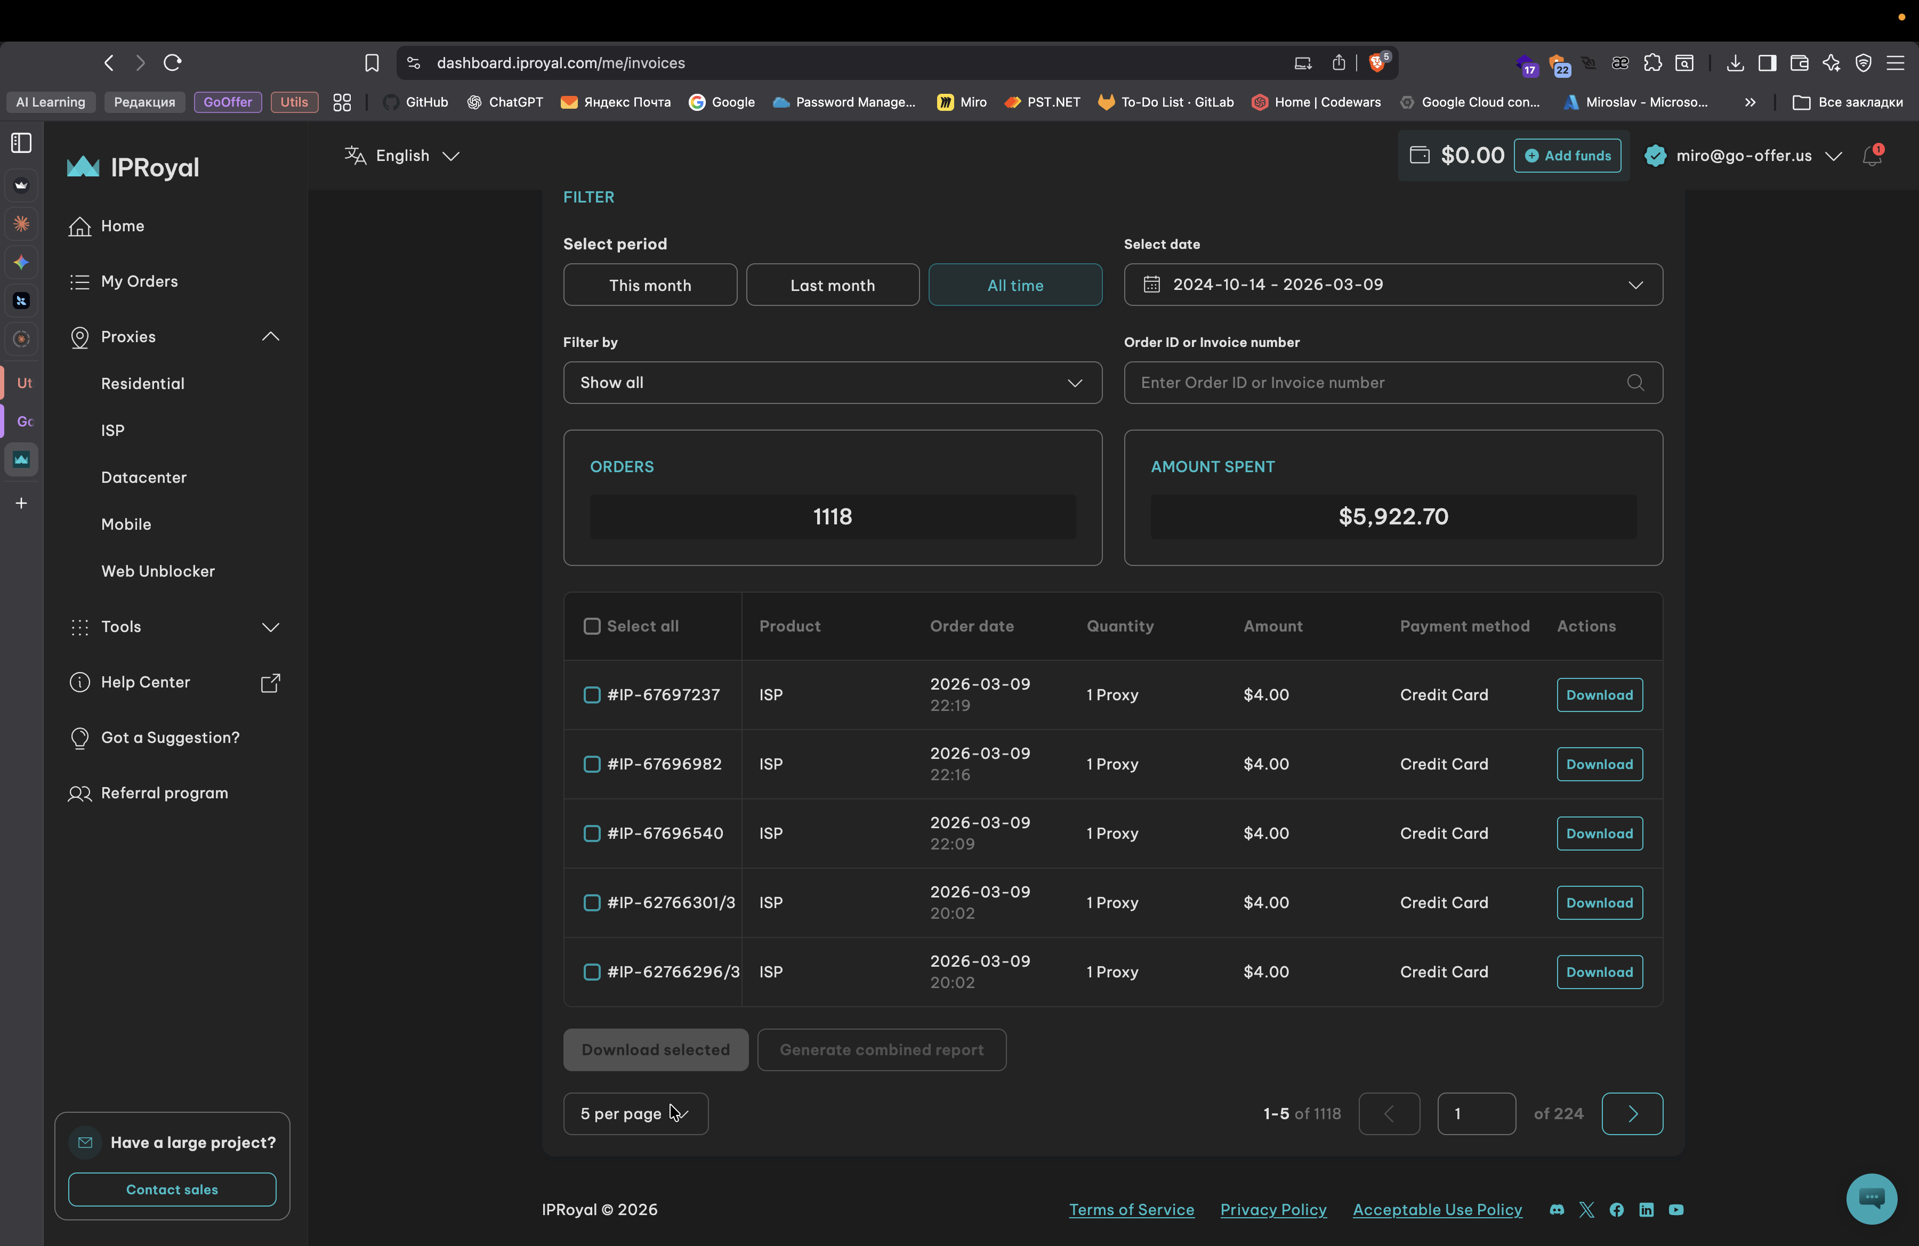Select the Last month period tab
Image resolution: width=1919 pixels, height=1246 pixels.
pos(832,285)
